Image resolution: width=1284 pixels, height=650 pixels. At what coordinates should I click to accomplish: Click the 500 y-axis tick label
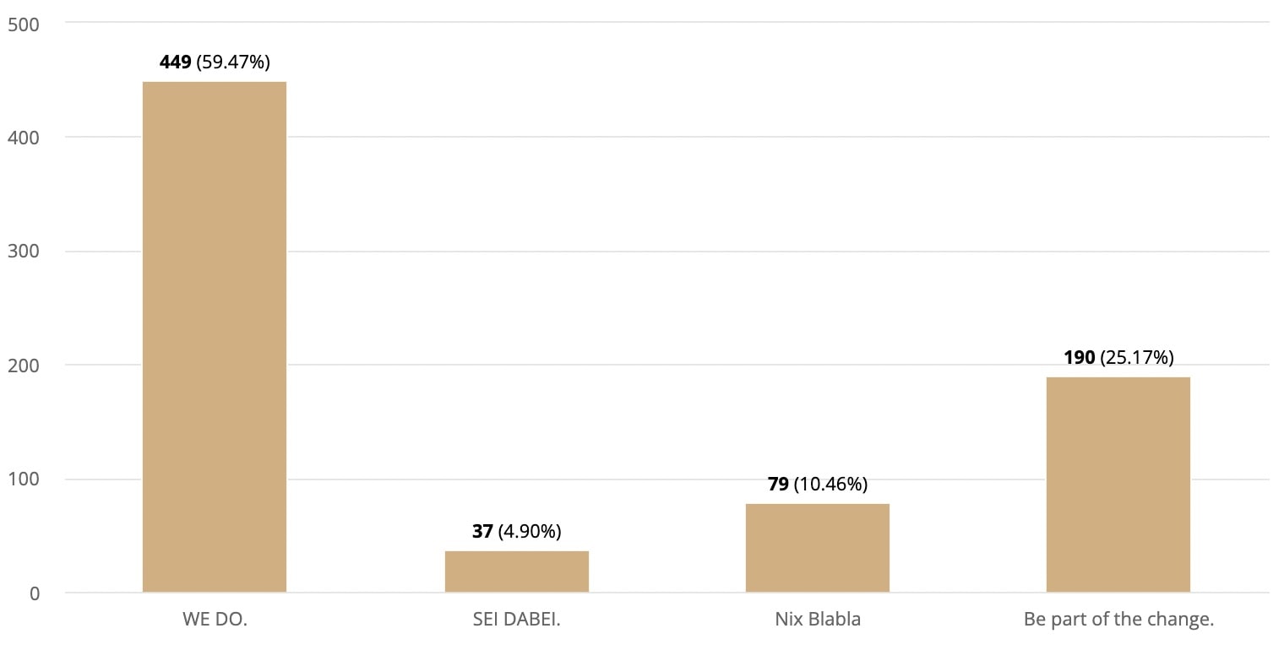[x=23, y=24]
